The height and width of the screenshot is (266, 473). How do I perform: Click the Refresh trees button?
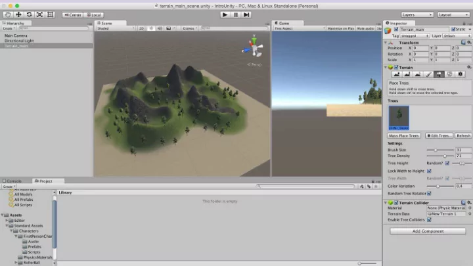[x=463, y=136]
